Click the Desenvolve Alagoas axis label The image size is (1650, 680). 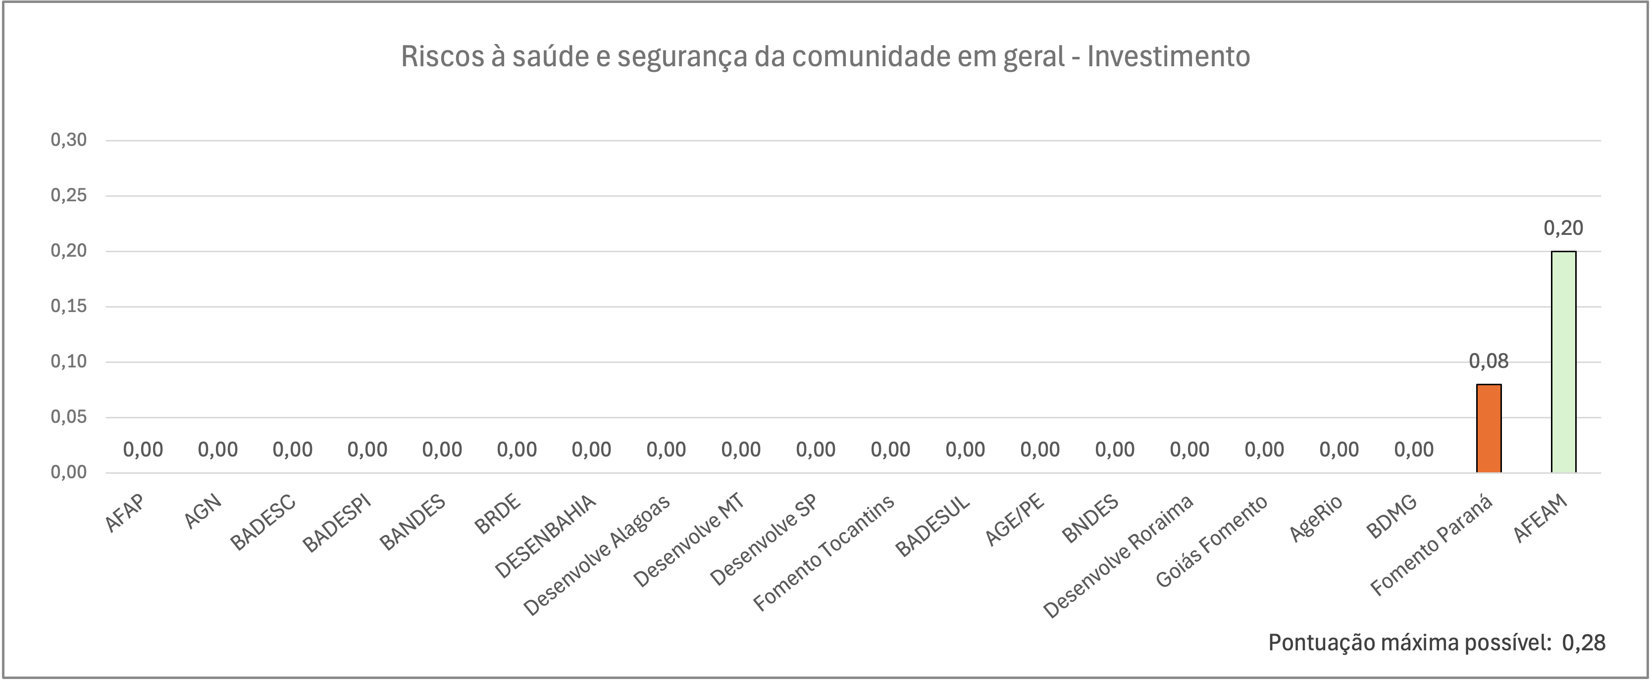[x=597, y=555]
